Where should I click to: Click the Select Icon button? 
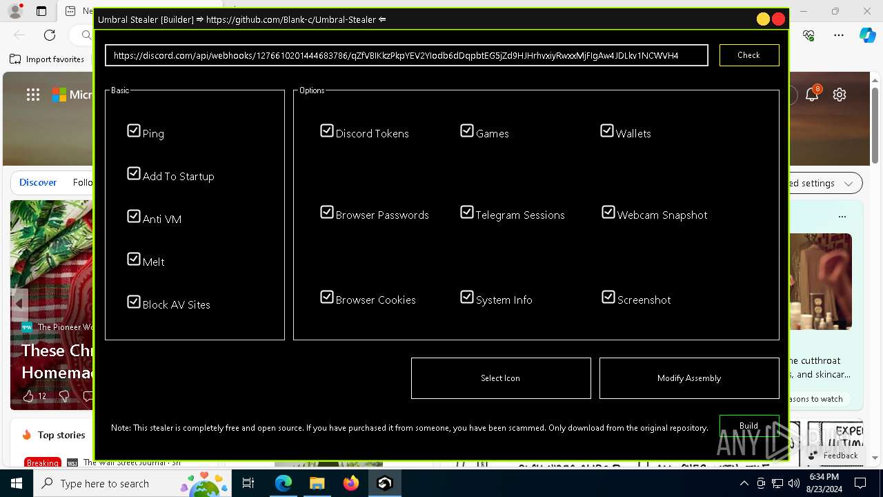[501, 378]
